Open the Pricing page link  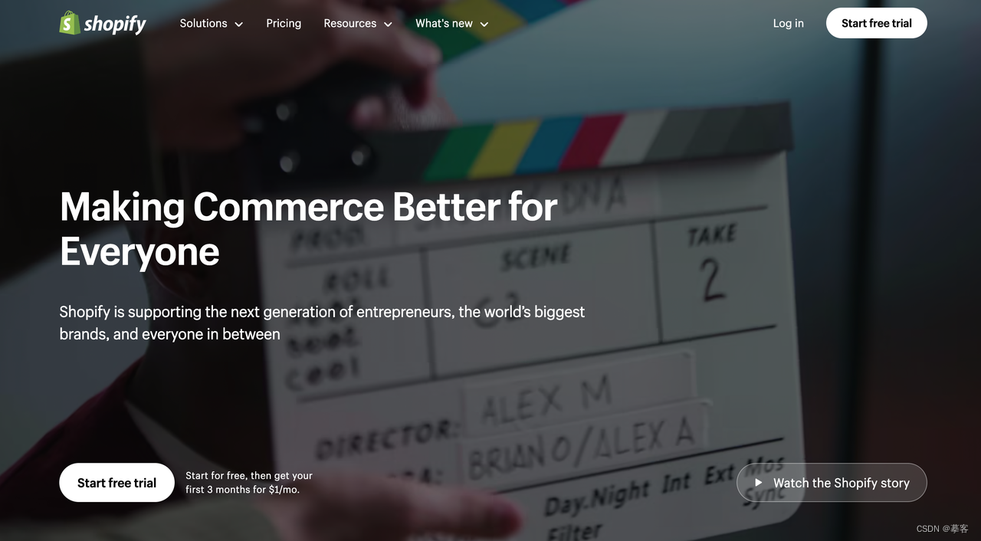(284, 24)
